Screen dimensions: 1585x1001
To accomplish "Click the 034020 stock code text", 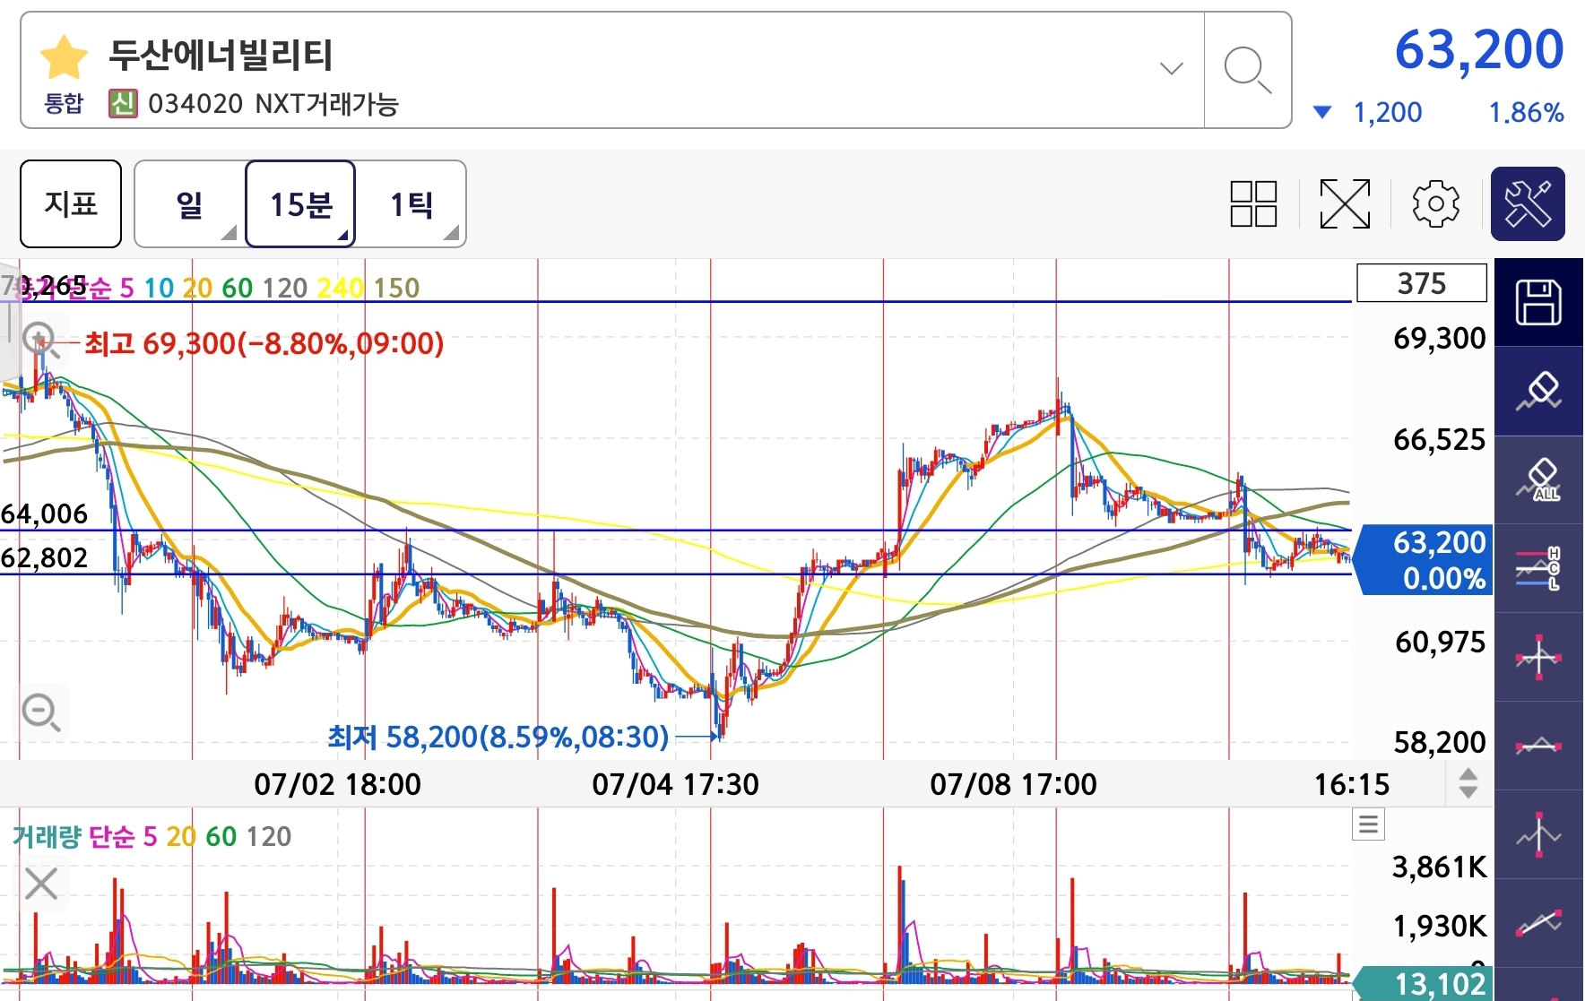I will (195, 104).
